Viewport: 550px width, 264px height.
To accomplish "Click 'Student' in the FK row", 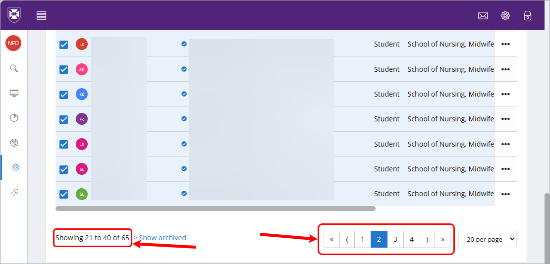I will (386, 119).
